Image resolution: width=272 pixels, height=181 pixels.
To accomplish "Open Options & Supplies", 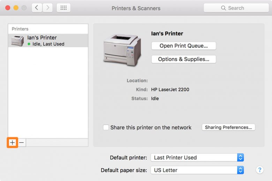I will click(183, 59).
